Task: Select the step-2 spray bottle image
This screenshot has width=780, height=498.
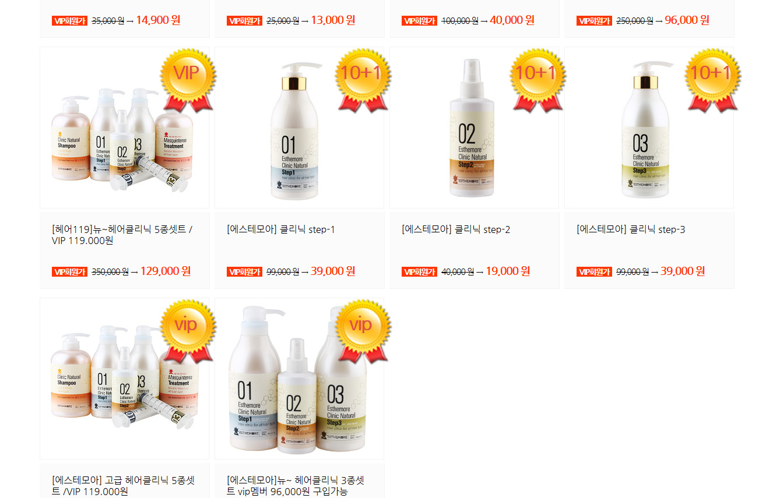Action: tap(474, 128)
